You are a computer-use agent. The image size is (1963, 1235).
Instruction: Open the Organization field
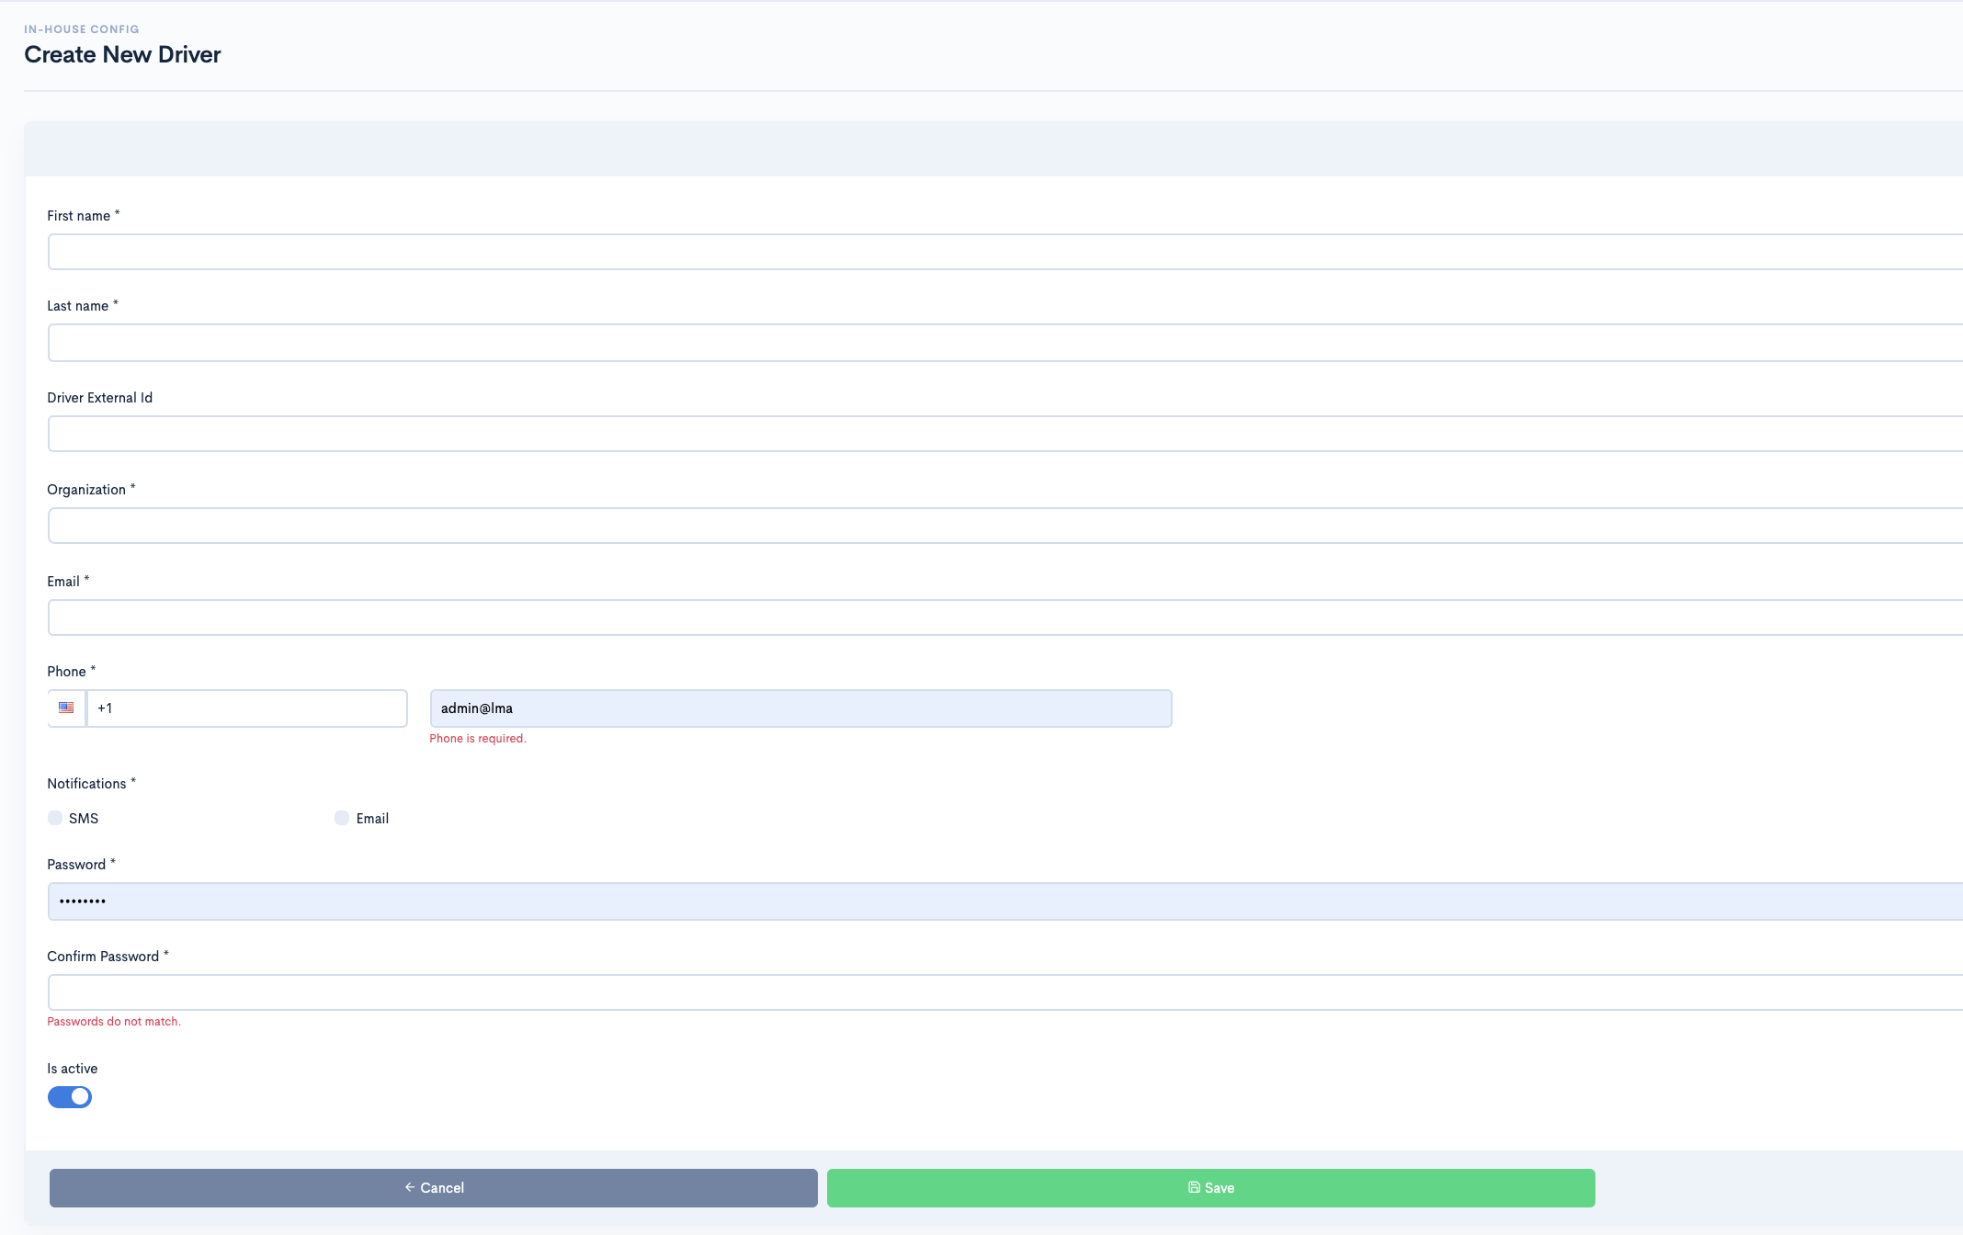[x=1005, y=526]
